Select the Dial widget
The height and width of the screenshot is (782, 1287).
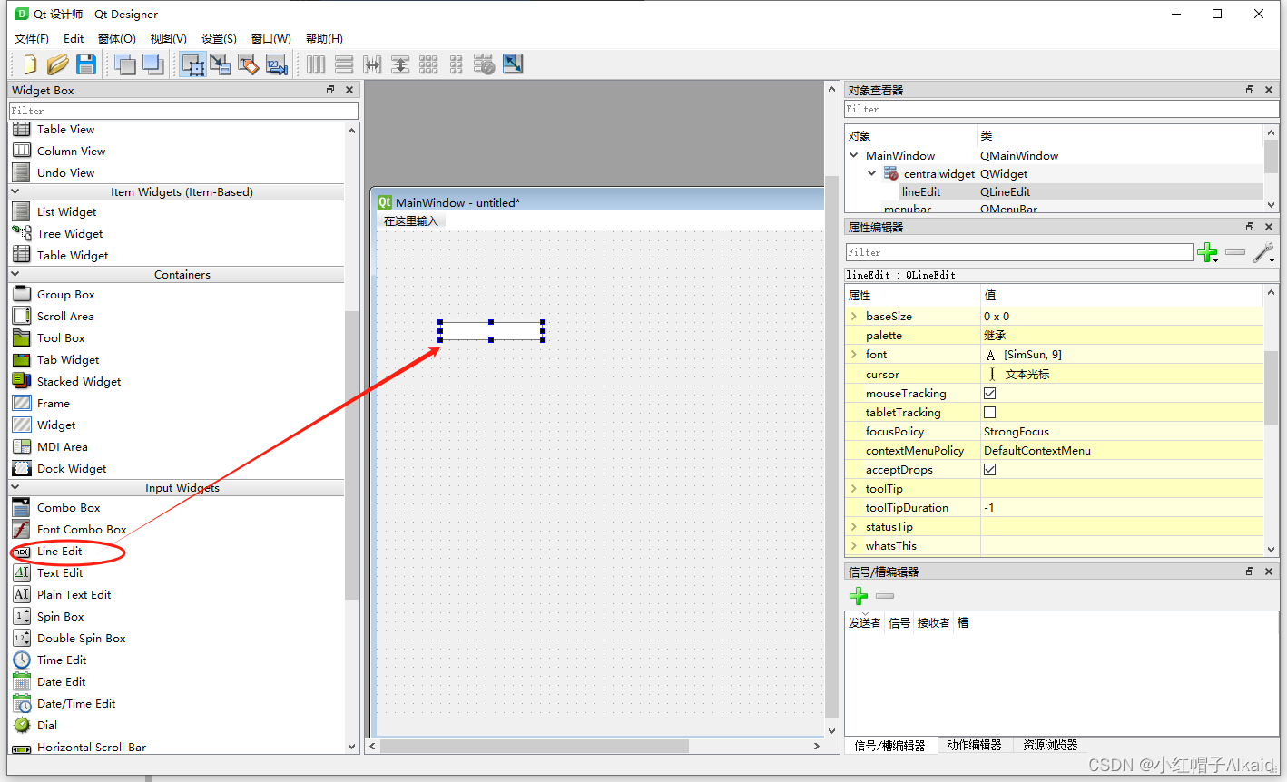(47, 726)
